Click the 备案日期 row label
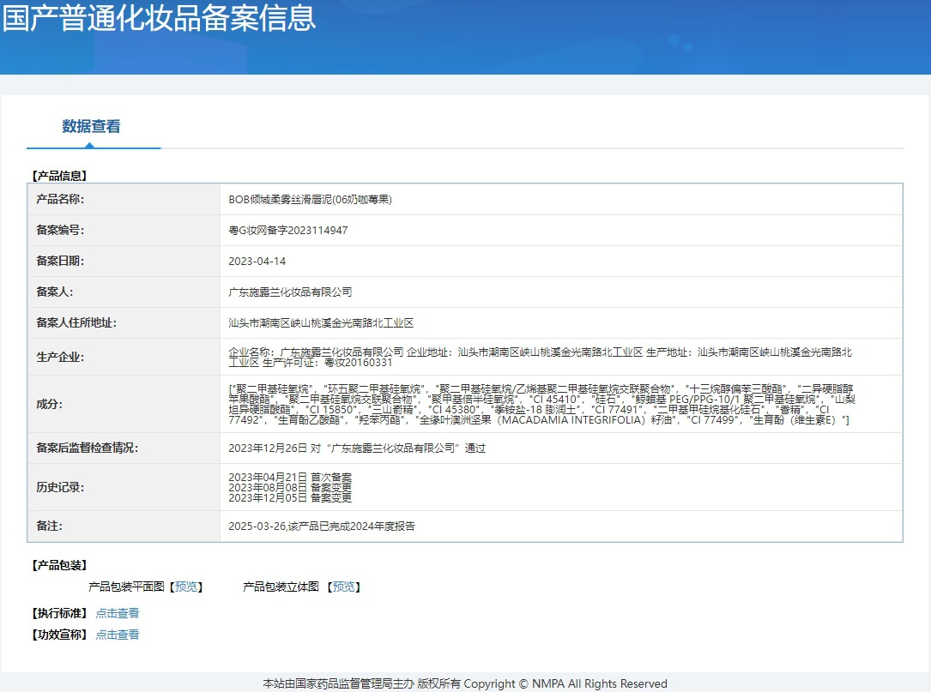The height and width of the screenshot is (692, 931). click(x=60, y=262)
